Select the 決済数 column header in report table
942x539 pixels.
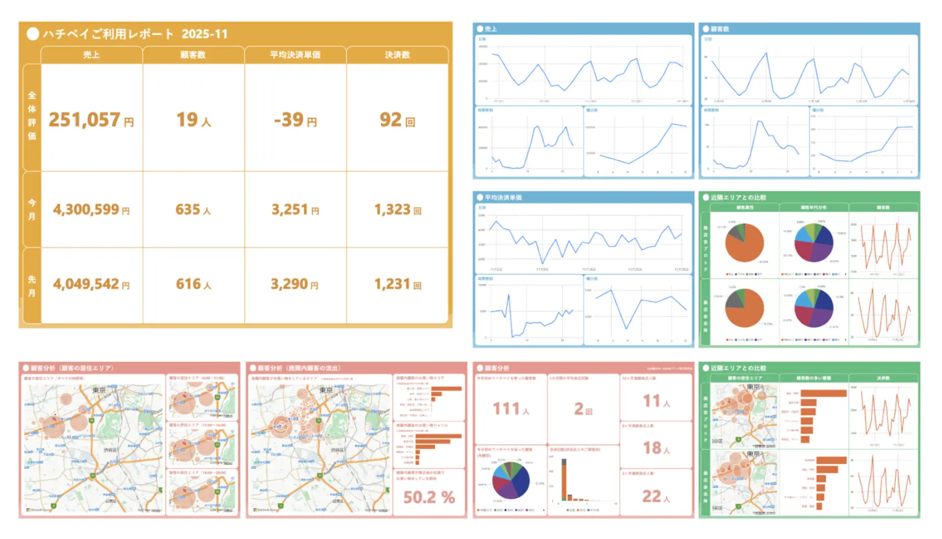(397, 55)
